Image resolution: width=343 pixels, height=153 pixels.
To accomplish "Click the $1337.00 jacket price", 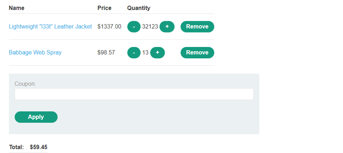I will (x=109, y=27).
